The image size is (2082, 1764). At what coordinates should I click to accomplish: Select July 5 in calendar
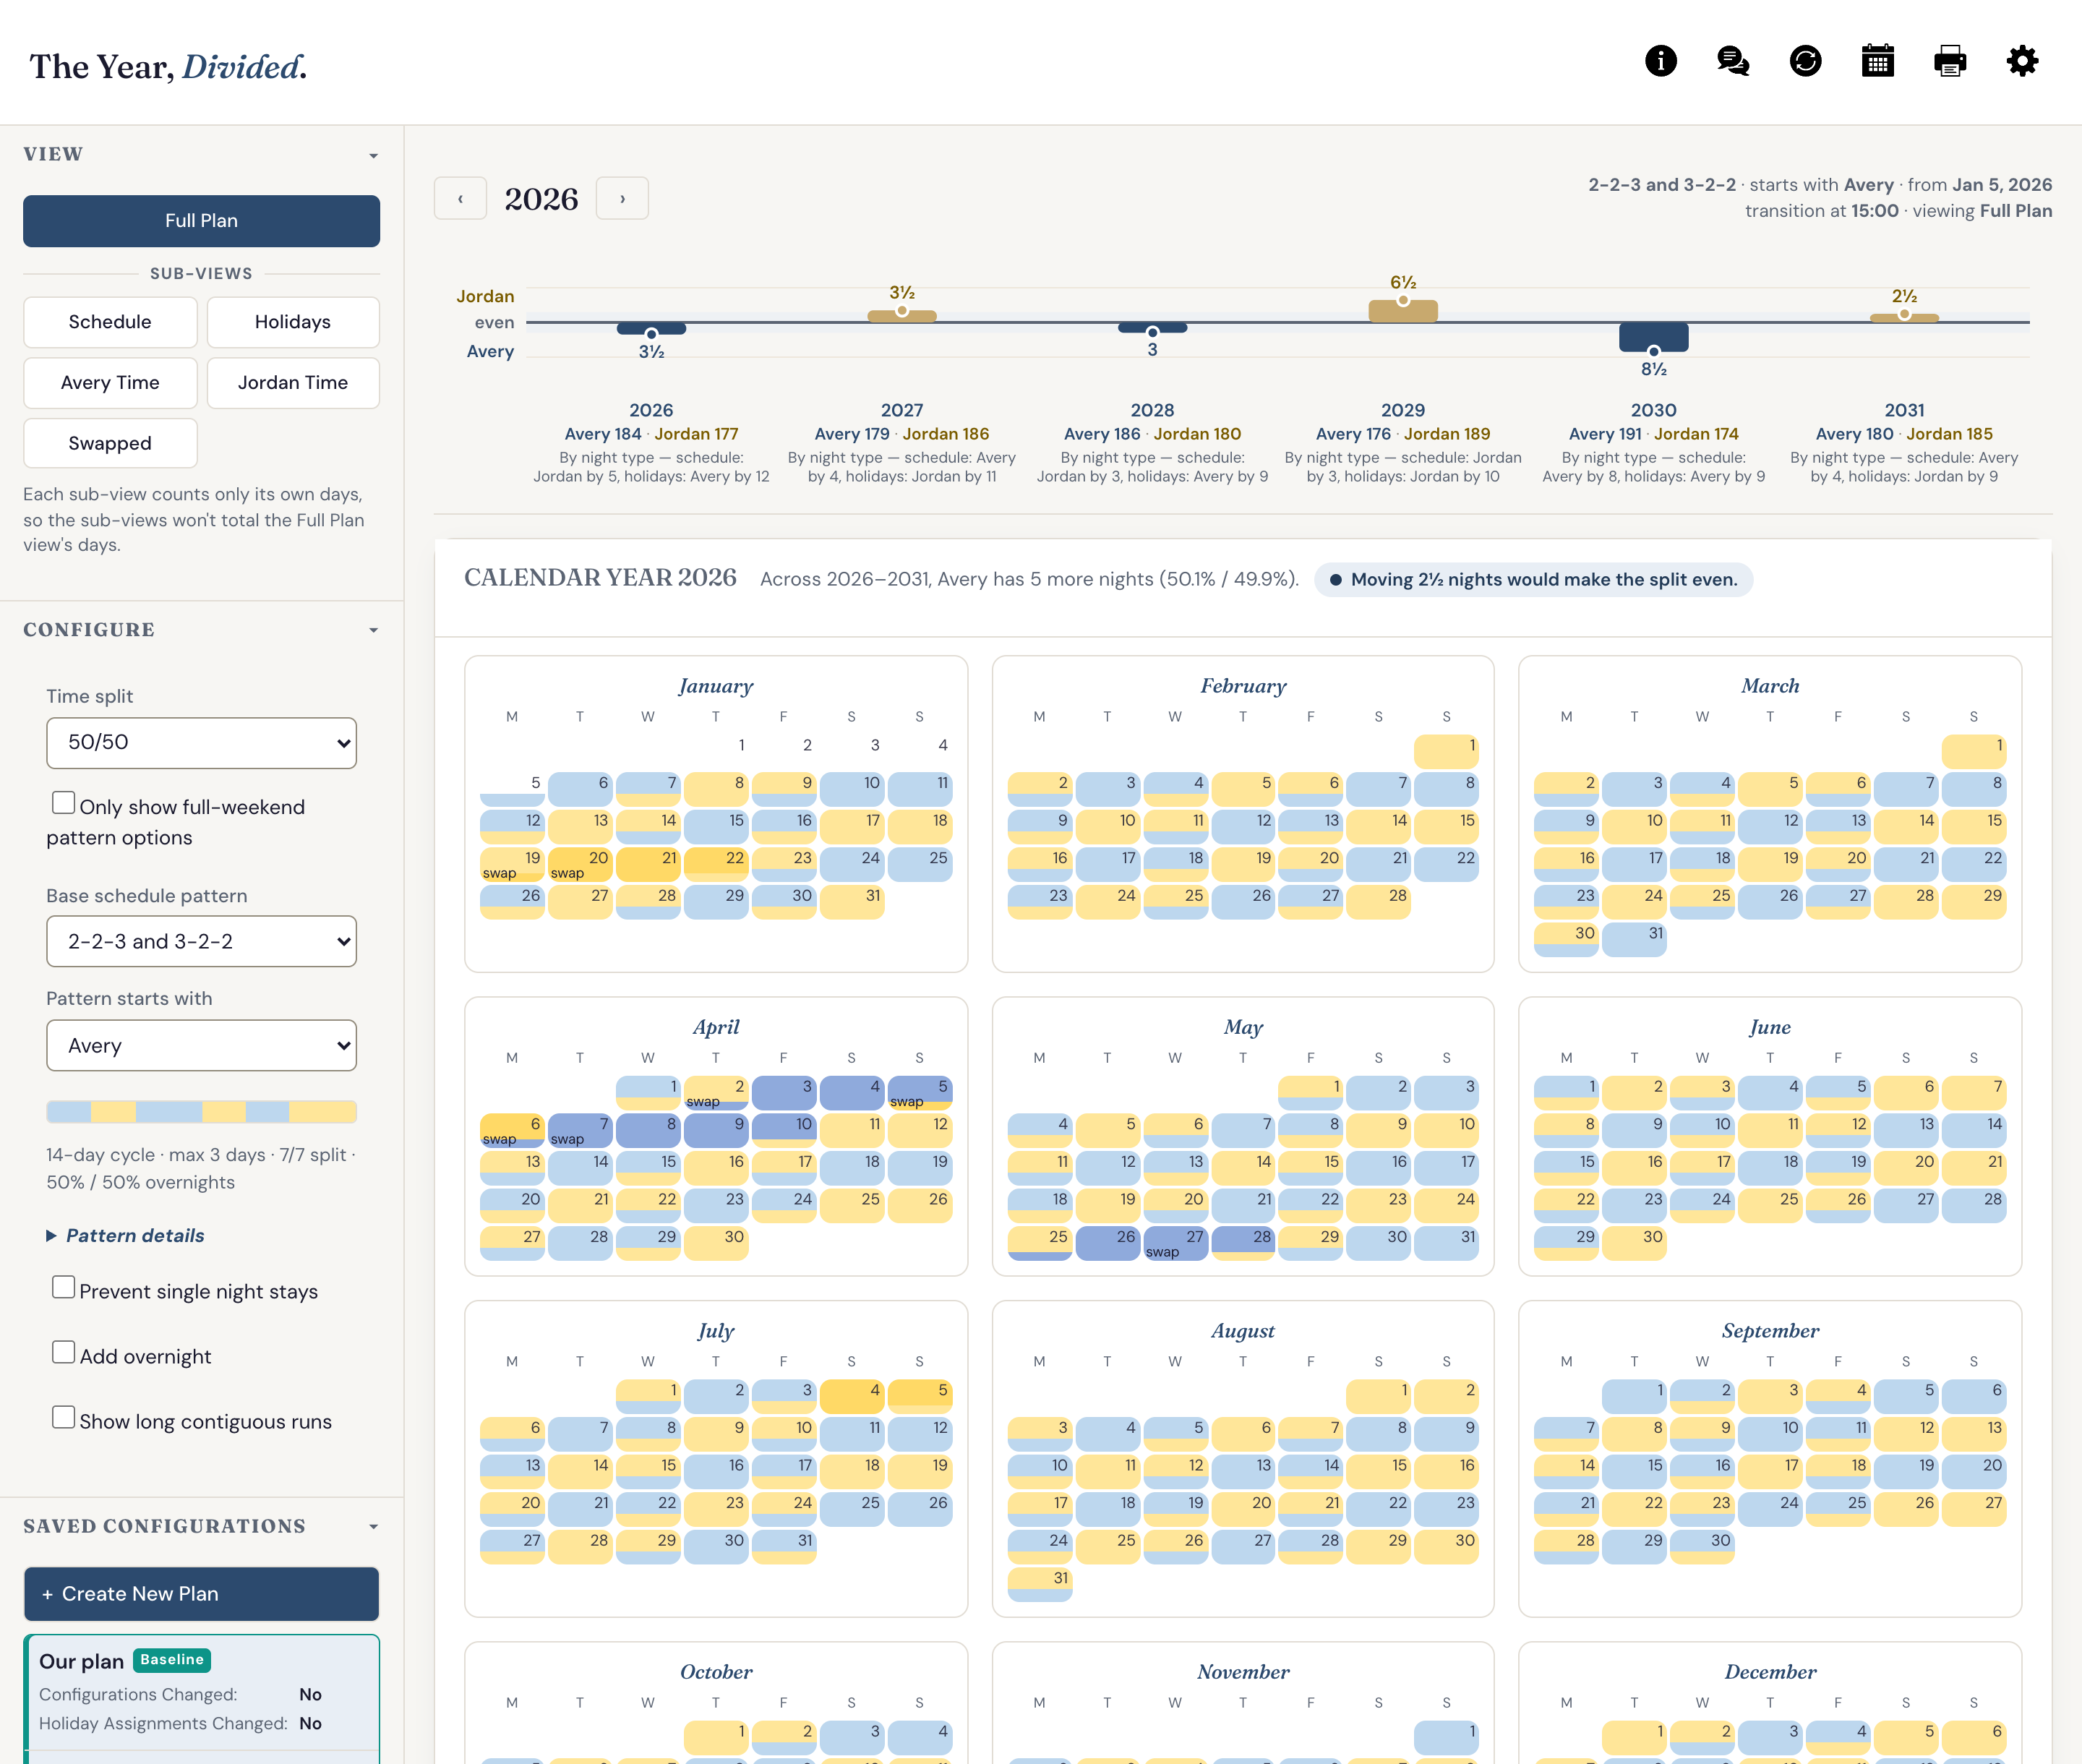click(x=920, y=1396)
